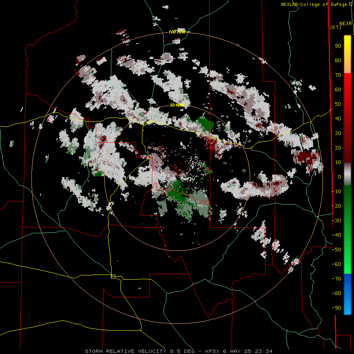354x354 pixels.
Task: Click the negative 60 scale label
Action: pos(336,264)
